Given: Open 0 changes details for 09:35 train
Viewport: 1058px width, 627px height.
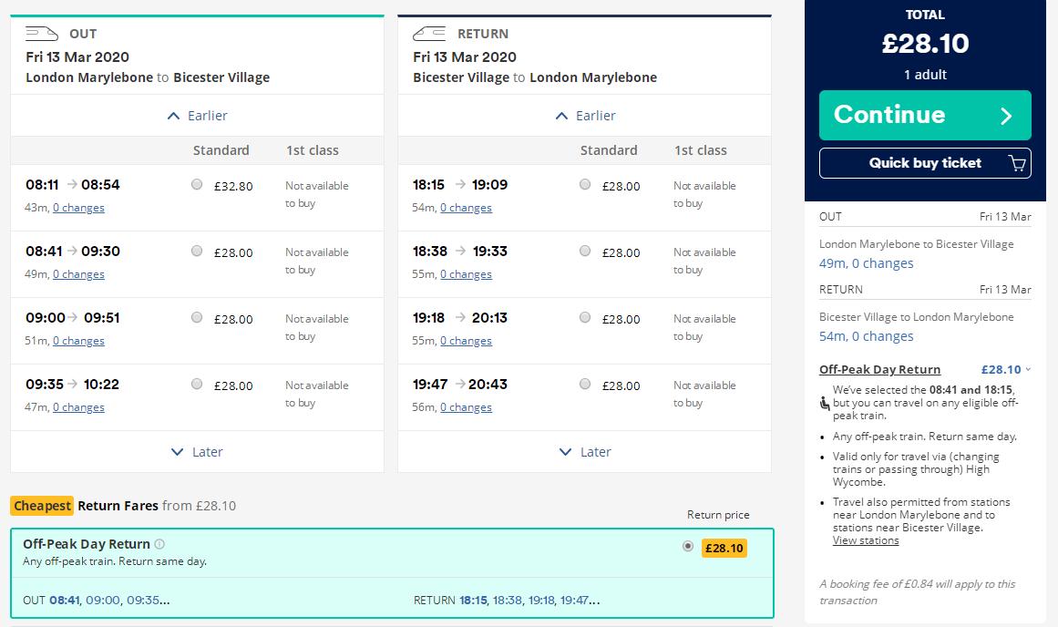Looking at the screenshot, I should pyautogui.click(x=79, y=407).
